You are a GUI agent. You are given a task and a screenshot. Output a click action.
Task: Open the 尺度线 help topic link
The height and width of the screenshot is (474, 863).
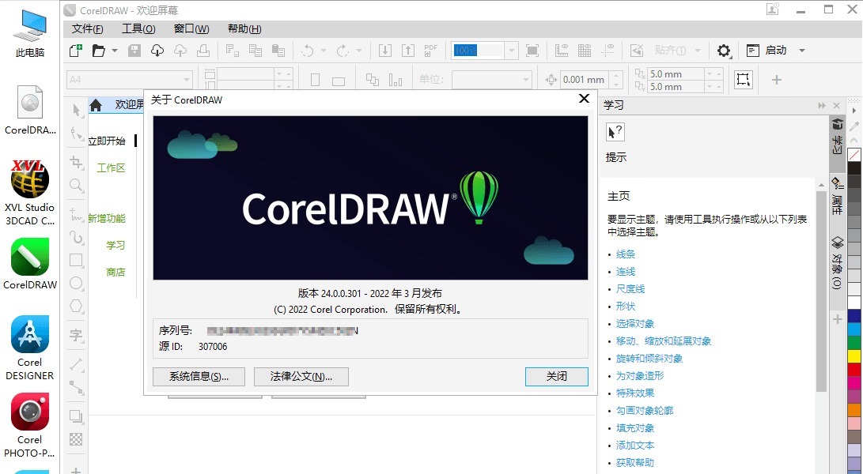(x=630, y=289)
